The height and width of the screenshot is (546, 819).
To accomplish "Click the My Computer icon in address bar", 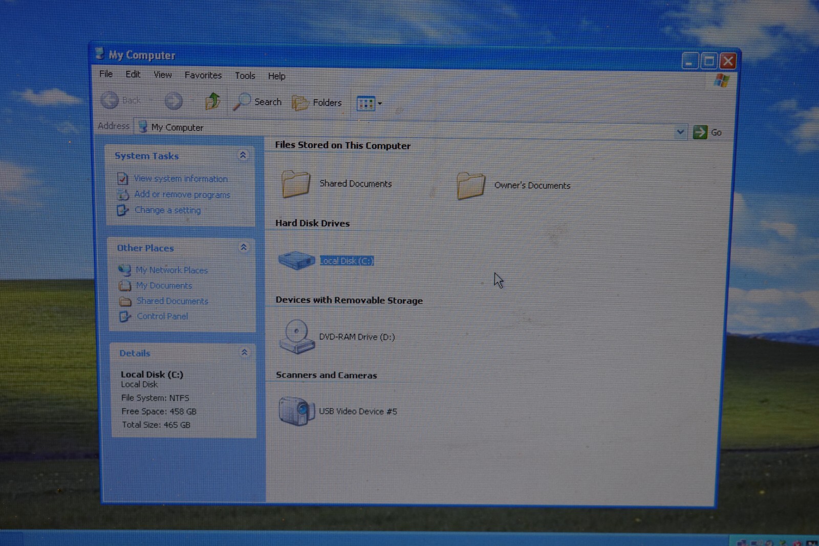I will click(143, 126).
